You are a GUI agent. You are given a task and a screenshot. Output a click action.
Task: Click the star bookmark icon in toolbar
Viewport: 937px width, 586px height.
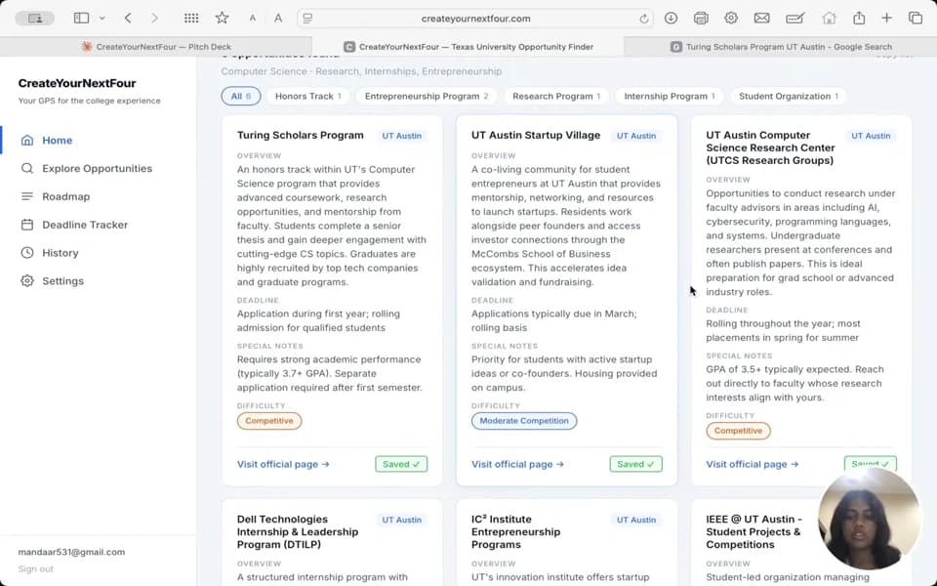click(223, 18)
